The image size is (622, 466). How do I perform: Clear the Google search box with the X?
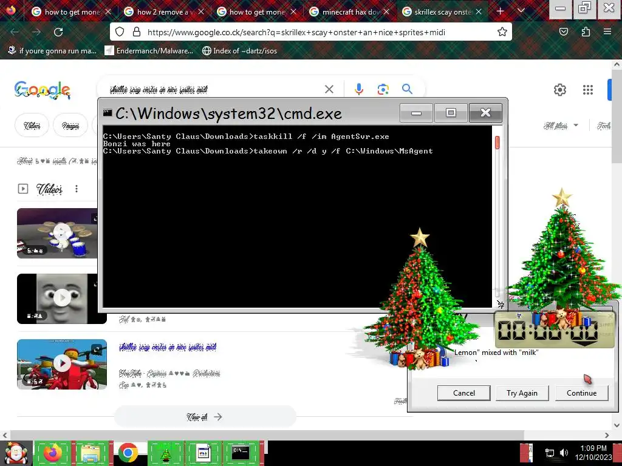tap(329, 89)
